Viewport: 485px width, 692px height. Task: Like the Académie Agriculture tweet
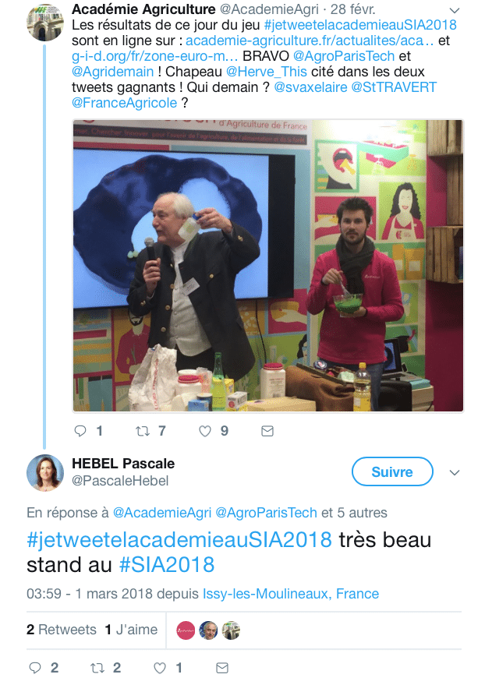pos(205,431)
